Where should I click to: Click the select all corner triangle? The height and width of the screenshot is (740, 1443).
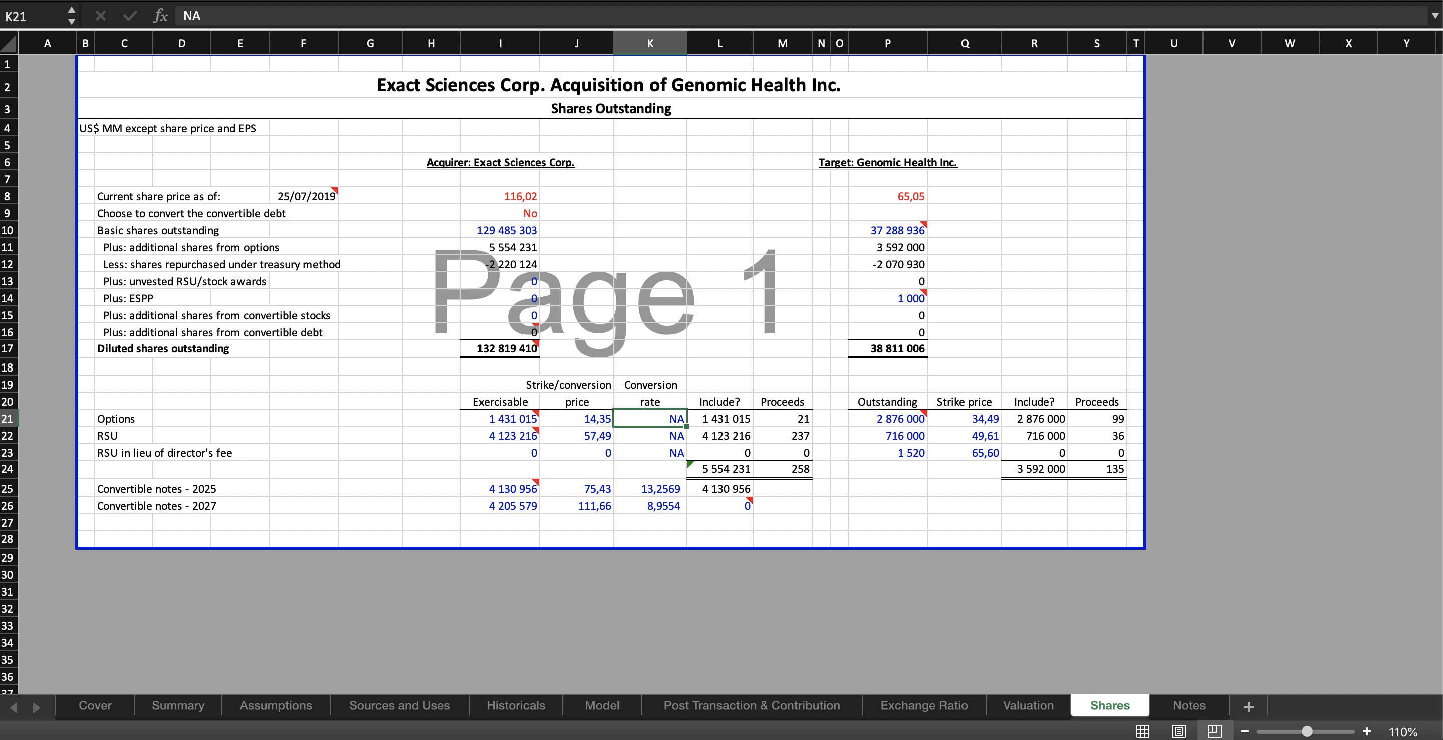(9, 43)
